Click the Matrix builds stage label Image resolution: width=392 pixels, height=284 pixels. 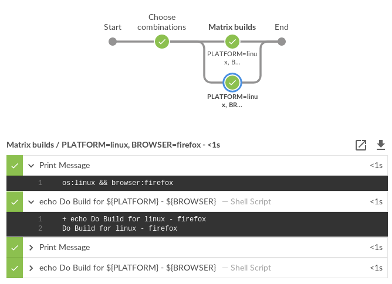(x=232, y=27)
